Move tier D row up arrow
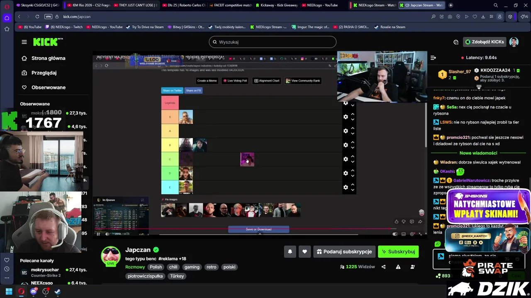531x298 pixels. pyautogui.click(x=353, y=171)
